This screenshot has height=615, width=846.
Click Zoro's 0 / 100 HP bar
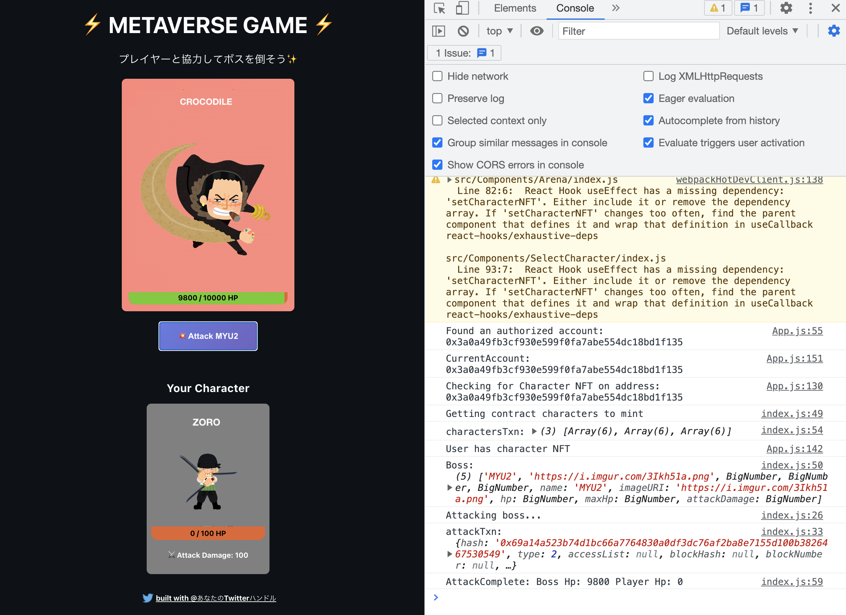(208, 533)
